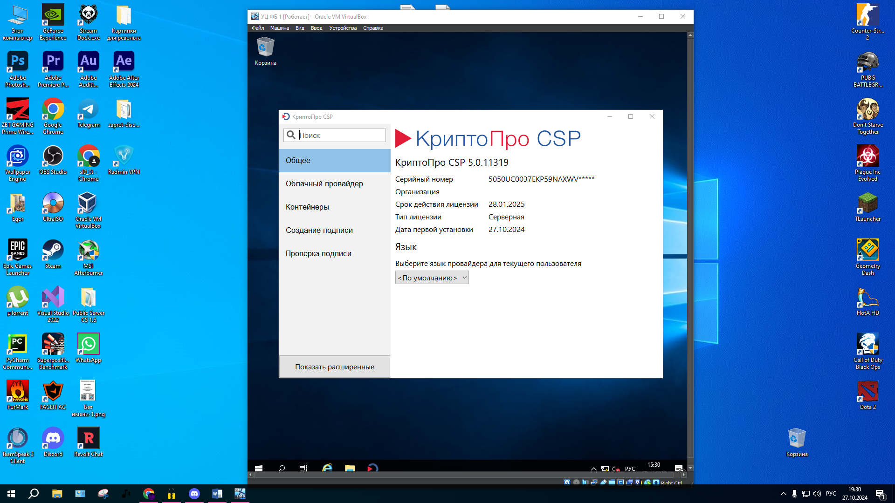Image resolution: width=895 pixels, height=503 pixels.
Task: Open the Контейнеры section
Action: [x=335, y=207]
